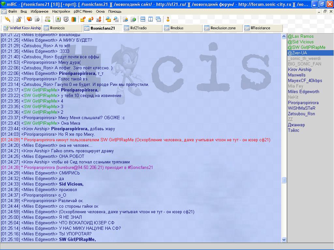This screenshot has width=334, height=250.
Task: Click the chat scrollbar down arrow
Action: click(284, 240)
